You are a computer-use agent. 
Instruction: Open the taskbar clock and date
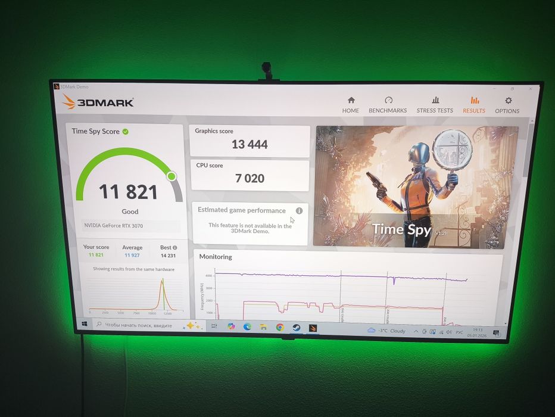click(477, 333)
